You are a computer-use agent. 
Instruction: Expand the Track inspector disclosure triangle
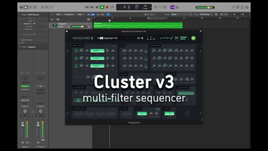pyautogui.click(x=19, y=47)
